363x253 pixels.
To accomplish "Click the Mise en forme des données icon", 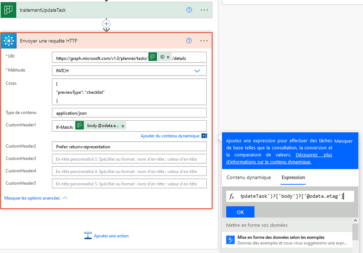I will point(230,240).
